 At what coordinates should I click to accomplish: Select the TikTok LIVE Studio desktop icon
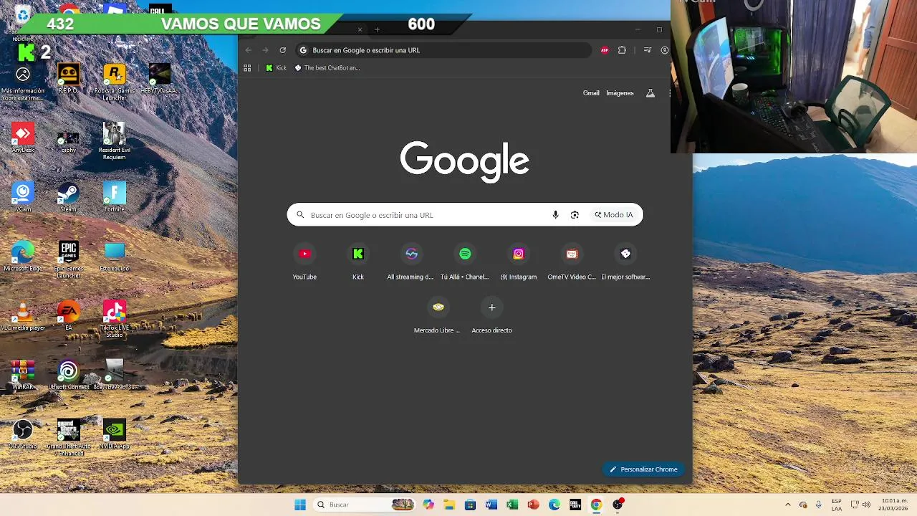(115, 319)
